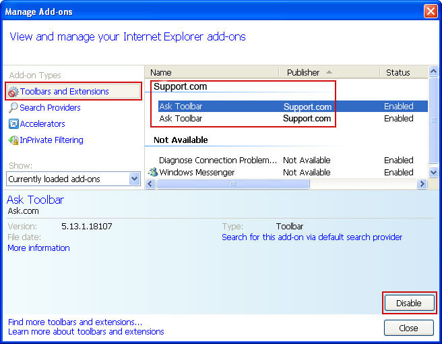Click the Windows Messenger people icon
Viewport: 442px width, 344px height.
point(153,172)
